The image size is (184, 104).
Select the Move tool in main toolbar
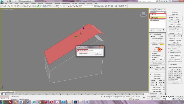pos(38,6)
